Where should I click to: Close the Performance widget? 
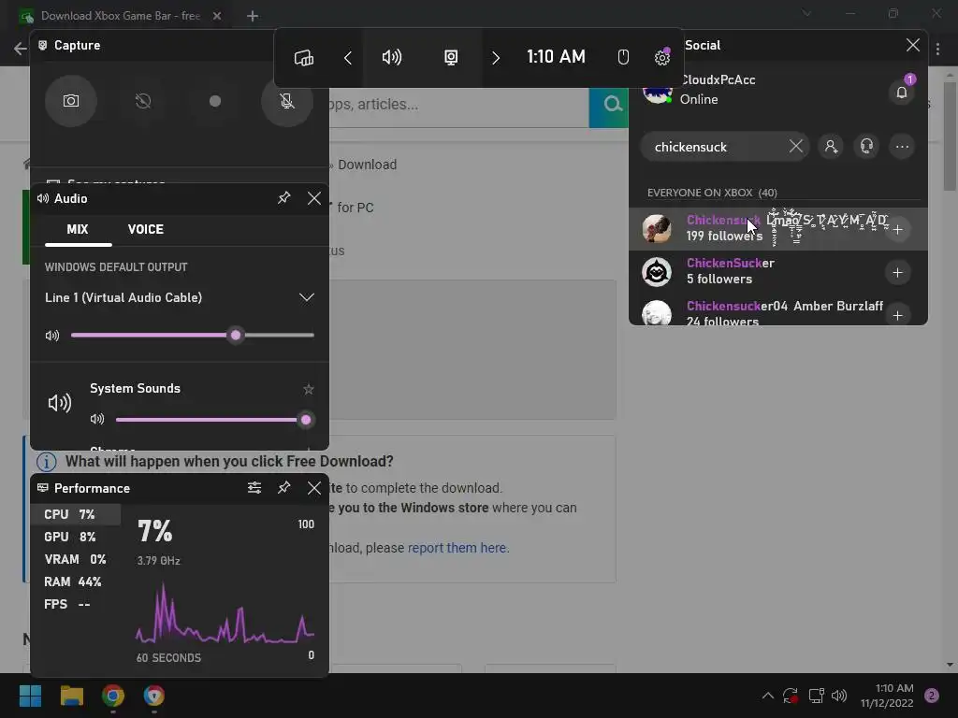(x=314, y=487)
